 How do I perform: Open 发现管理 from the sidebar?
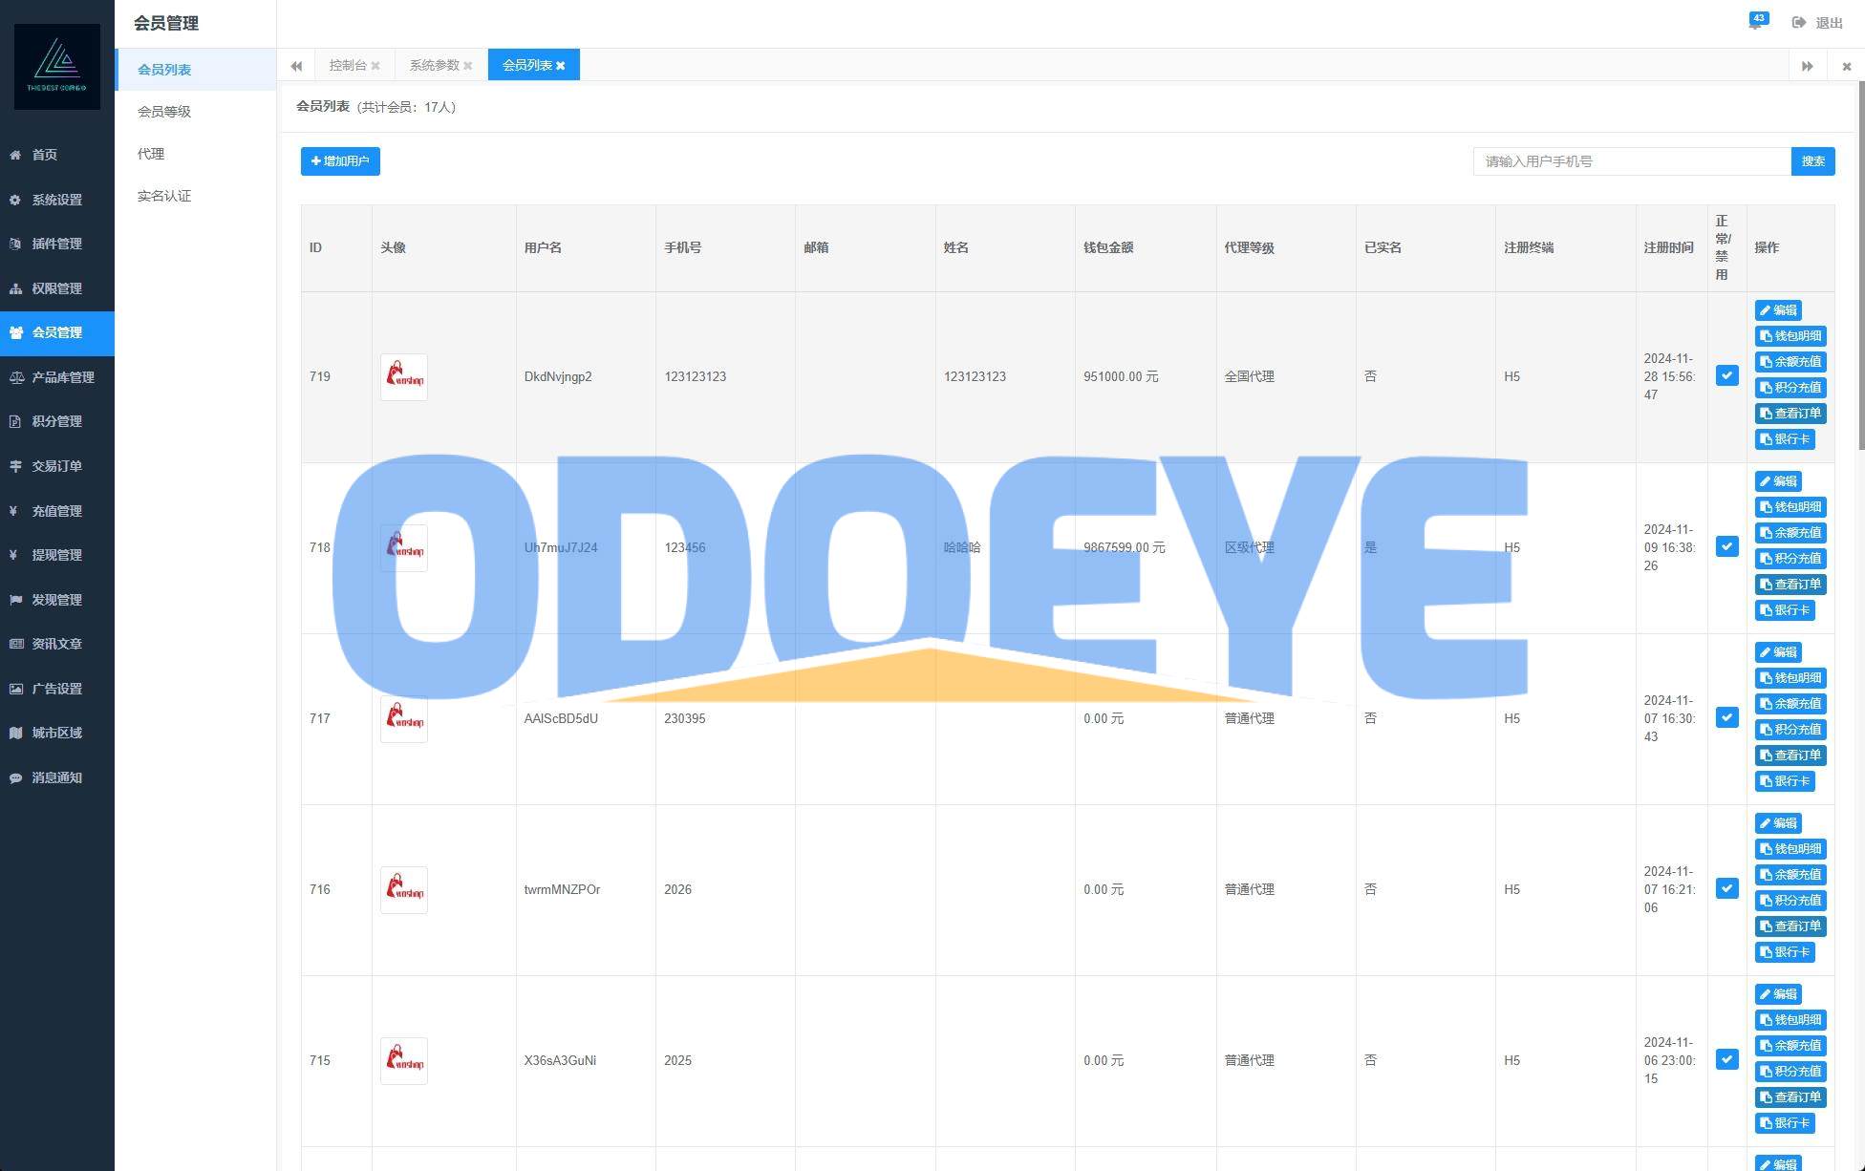pyautogui.click(x=57, y=600)
